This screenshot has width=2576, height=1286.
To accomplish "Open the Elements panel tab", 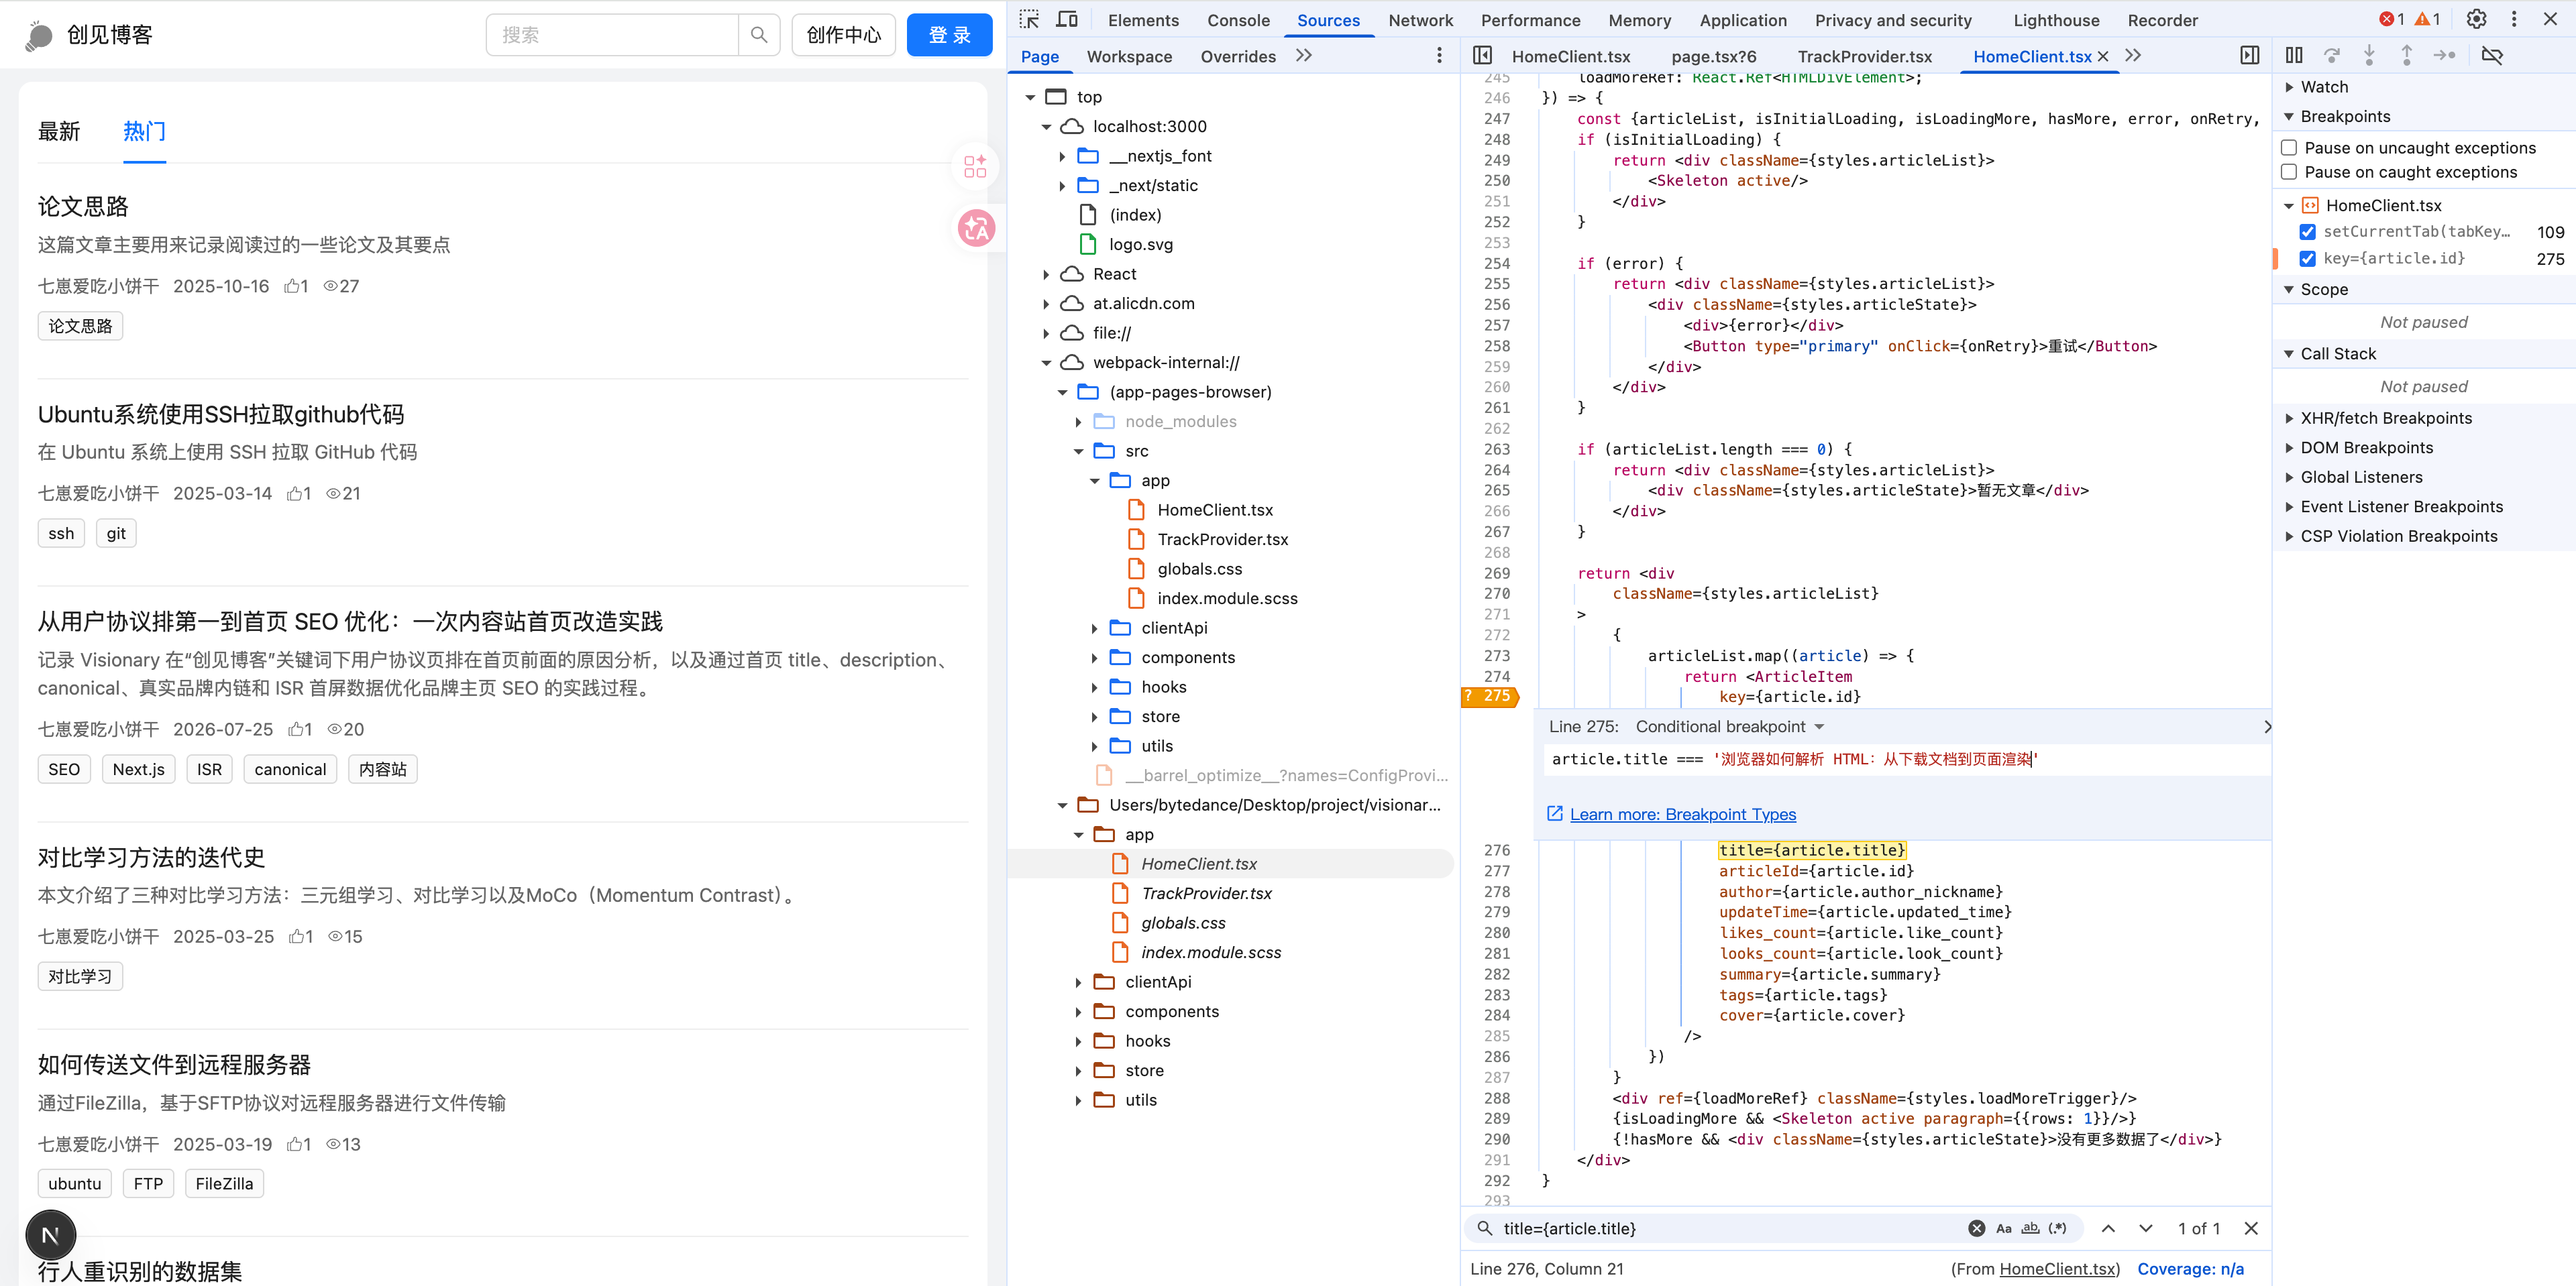I will (1143, 21).
